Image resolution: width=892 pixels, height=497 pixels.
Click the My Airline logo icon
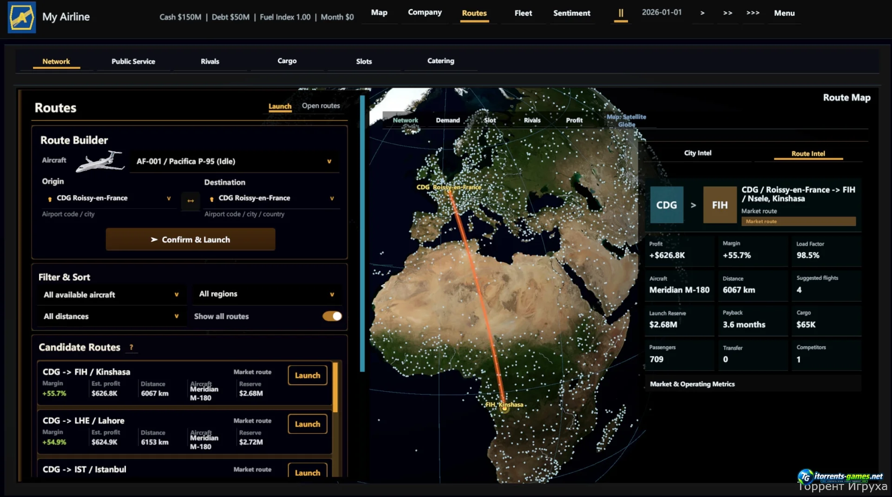22,17
